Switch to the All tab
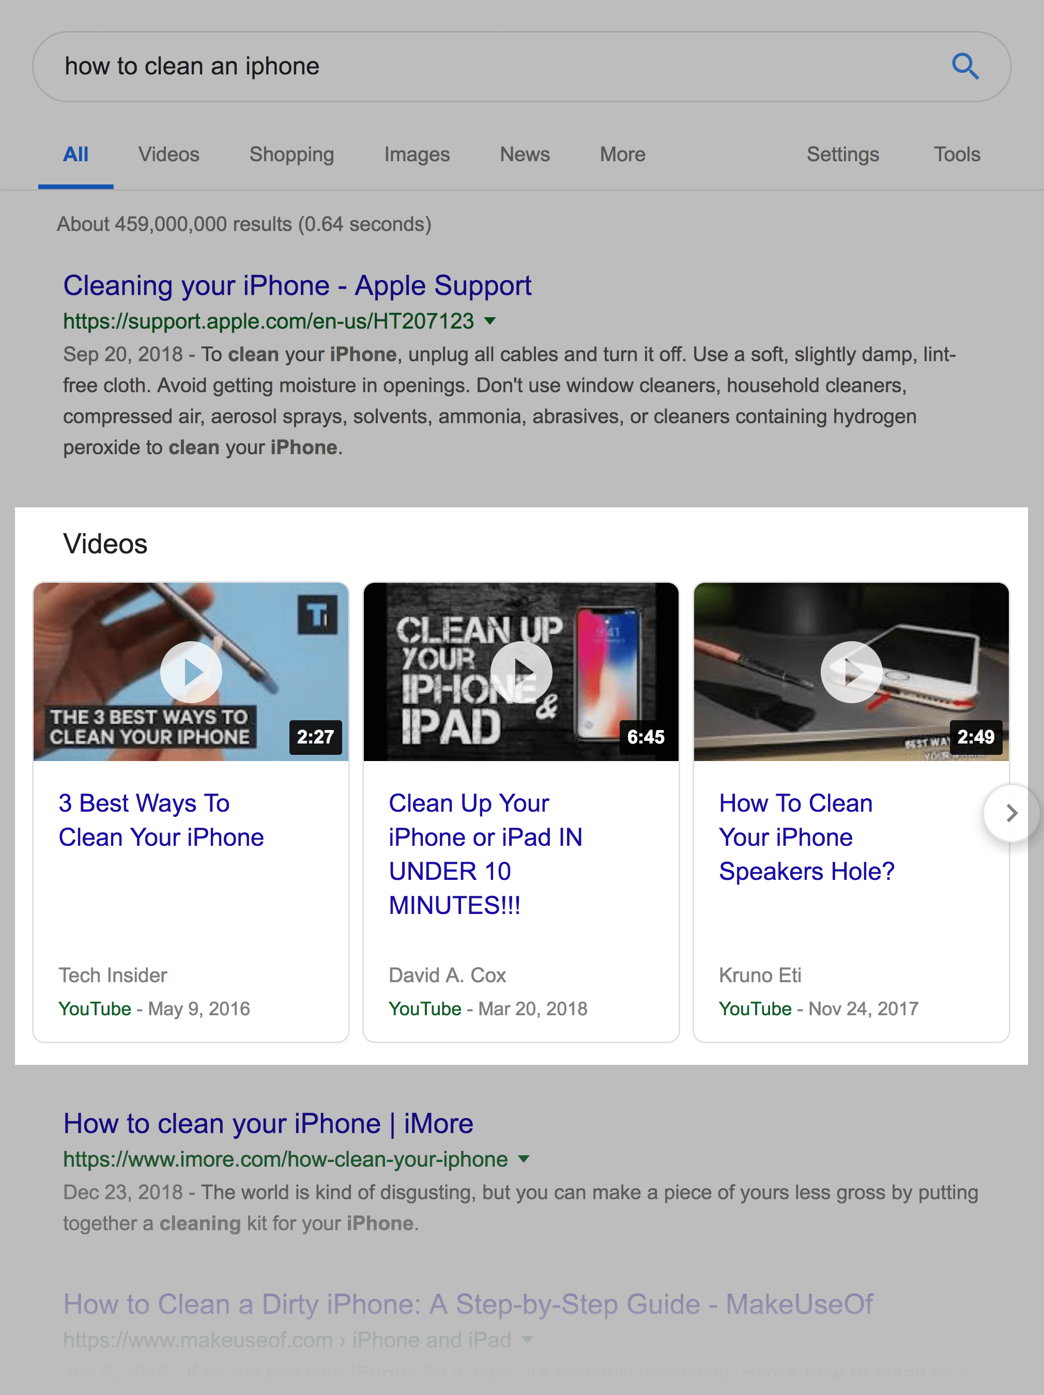This screenshot has width=1044, height=1395. [x=75, y=154]
